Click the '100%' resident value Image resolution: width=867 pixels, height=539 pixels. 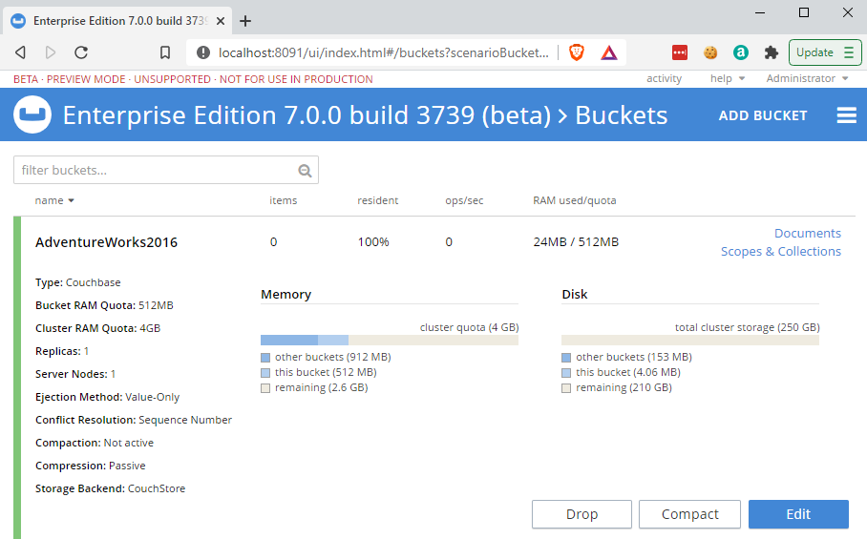(x=373, y=242)
